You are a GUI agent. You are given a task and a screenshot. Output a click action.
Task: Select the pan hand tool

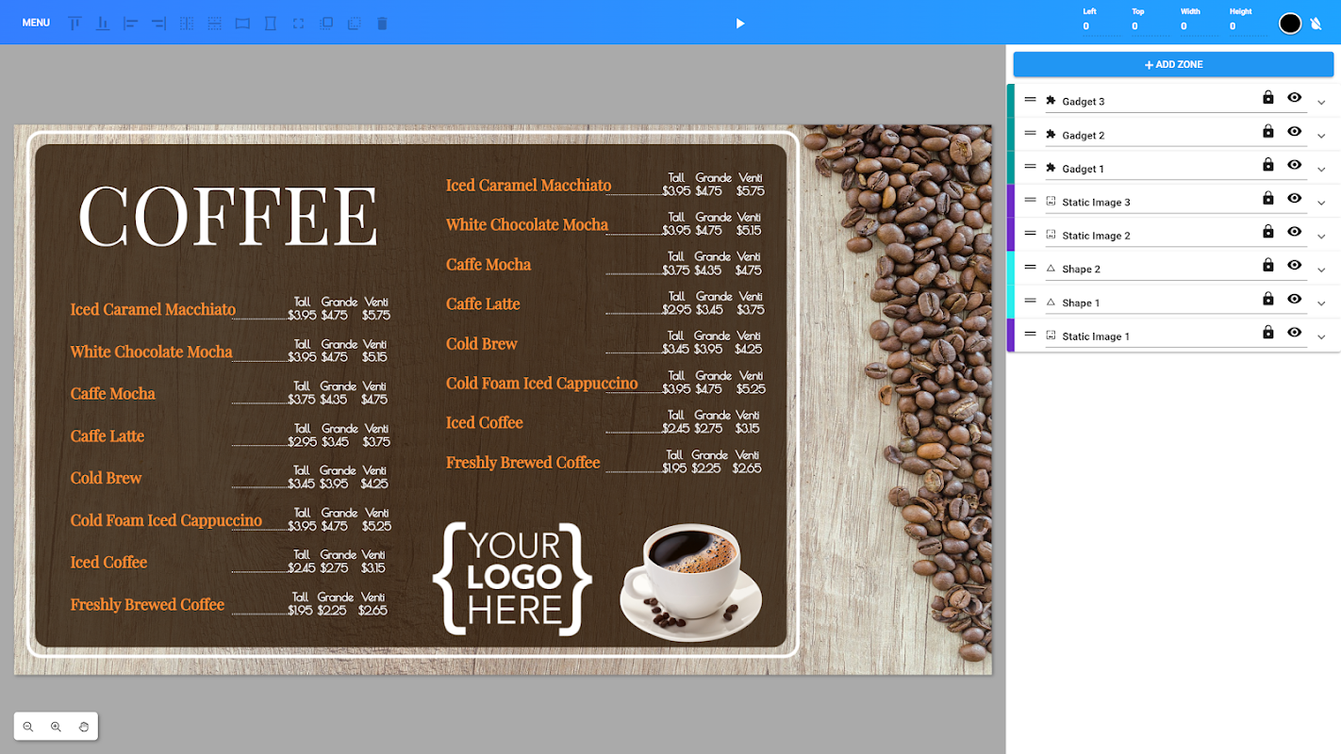click(x=84, y=727)
